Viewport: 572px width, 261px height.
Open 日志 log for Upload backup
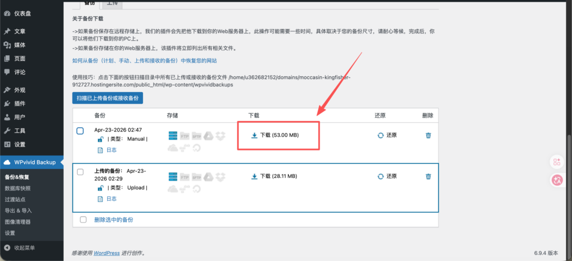111,199
